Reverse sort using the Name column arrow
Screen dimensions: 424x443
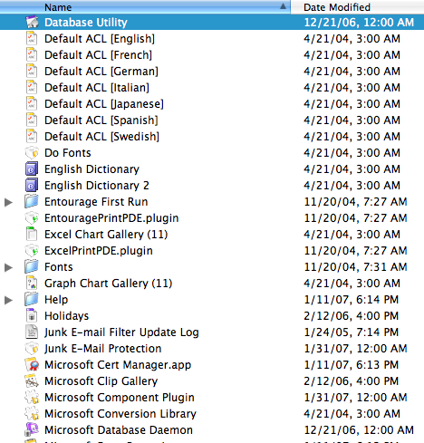coord(283,6)
